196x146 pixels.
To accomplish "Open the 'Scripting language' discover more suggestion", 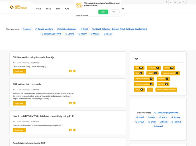I will pos(67,29).
